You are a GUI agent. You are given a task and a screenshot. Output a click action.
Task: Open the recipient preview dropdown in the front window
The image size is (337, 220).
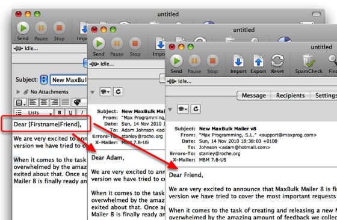(x=183, y=109)
